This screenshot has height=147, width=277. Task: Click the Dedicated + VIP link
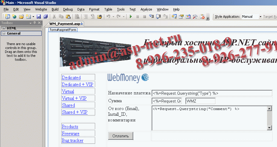[x=77, y=84]
